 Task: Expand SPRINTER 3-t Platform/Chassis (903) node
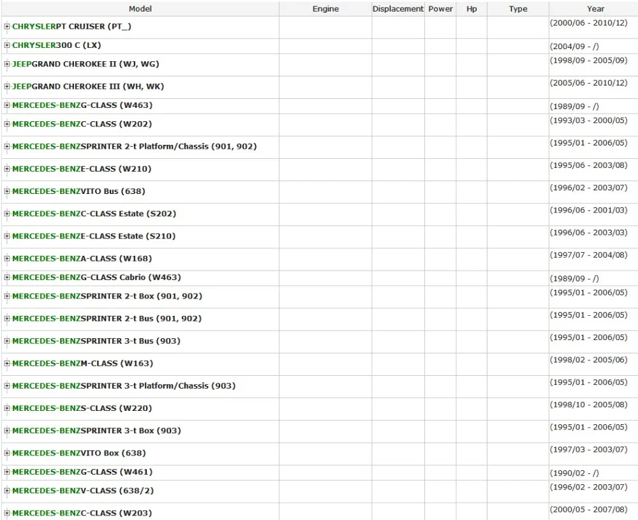click(7, 385)
